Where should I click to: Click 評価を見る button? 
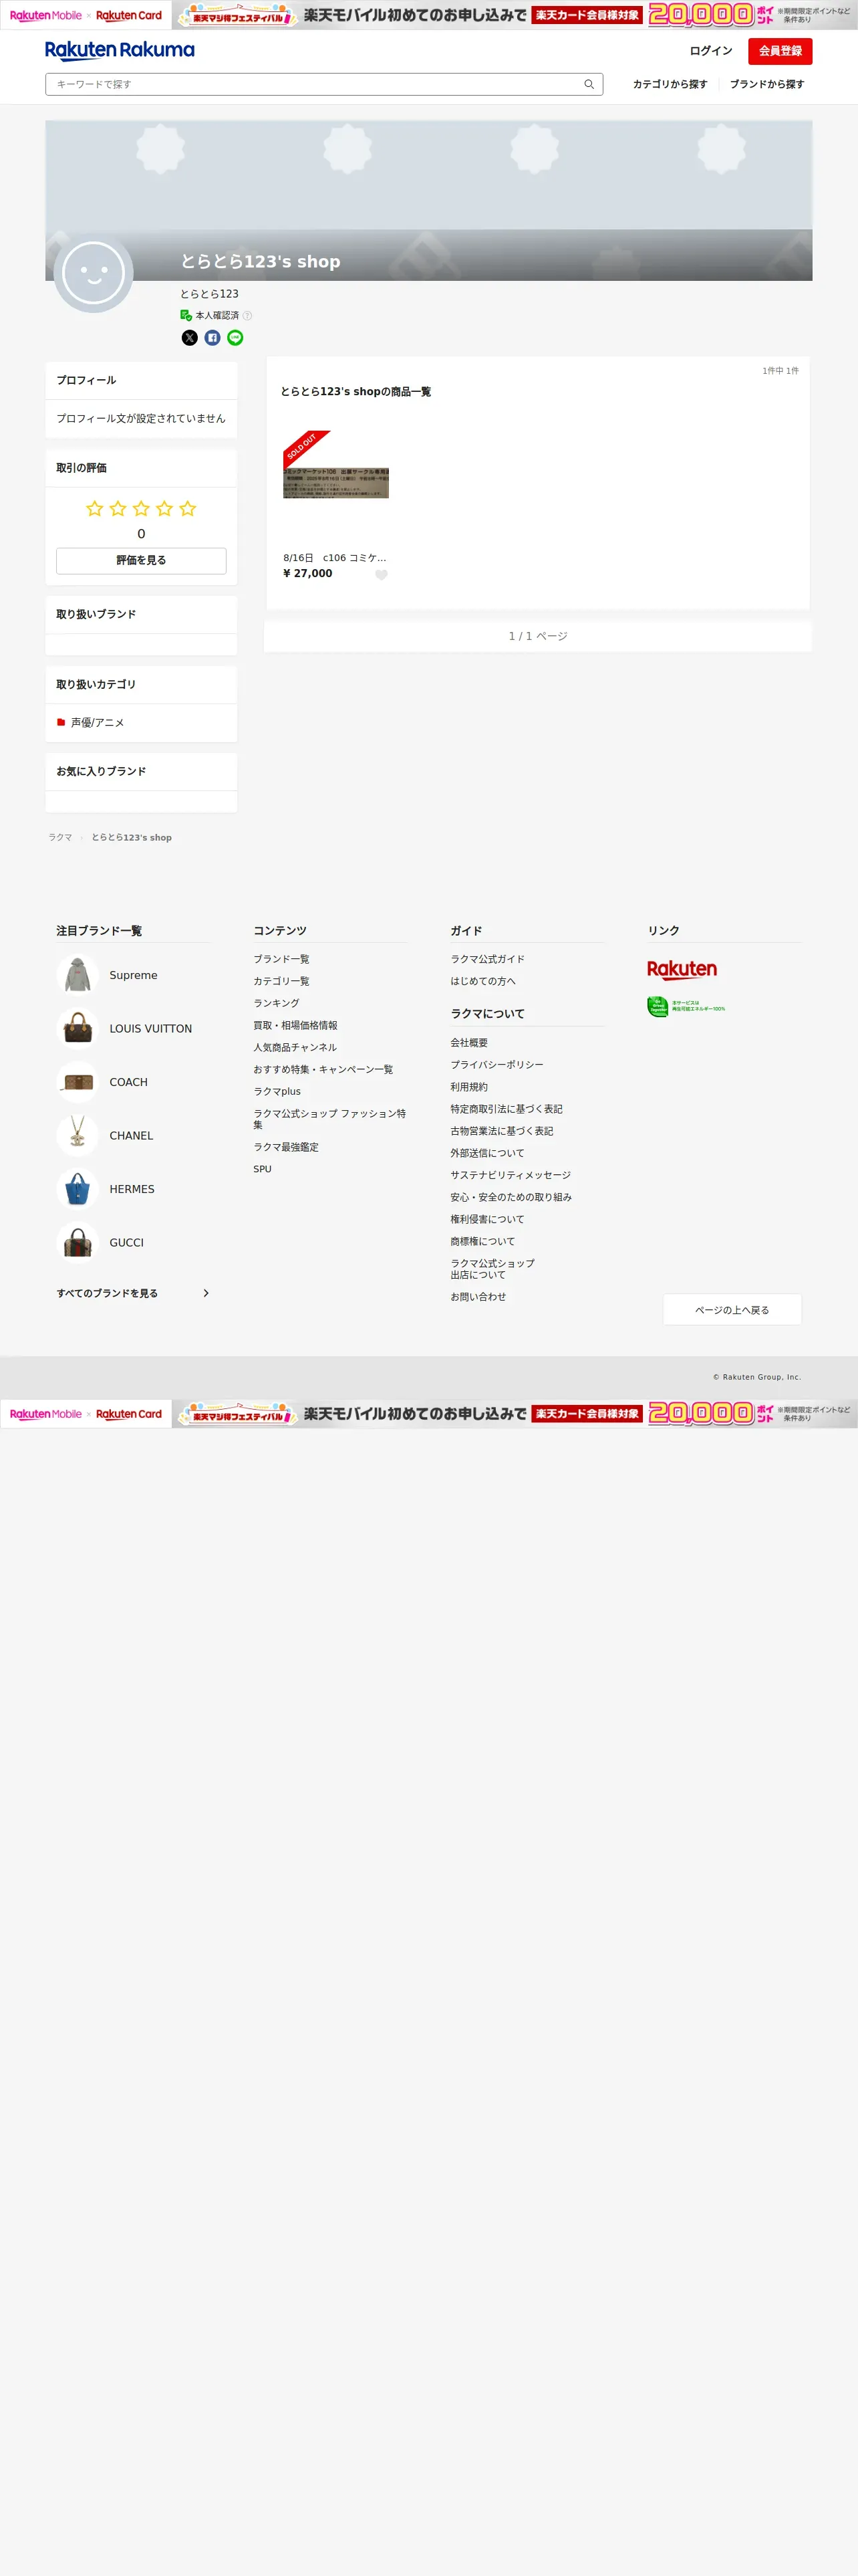click(x=141, y=561)
